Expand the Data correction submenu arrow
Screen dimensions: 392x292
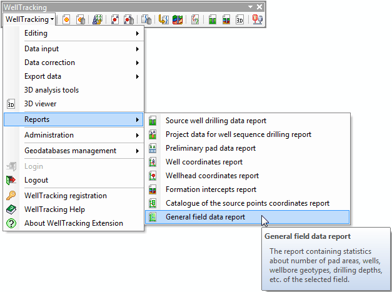138,63
